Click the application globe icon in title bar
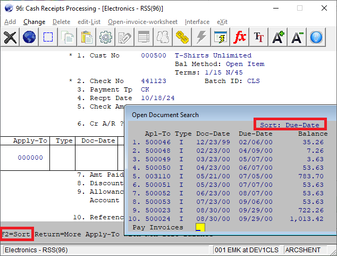 point(9,9)
